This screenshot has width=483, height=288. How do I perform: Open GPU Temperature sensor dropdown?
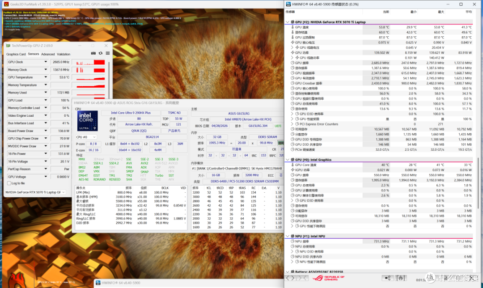tap(46, 77)
